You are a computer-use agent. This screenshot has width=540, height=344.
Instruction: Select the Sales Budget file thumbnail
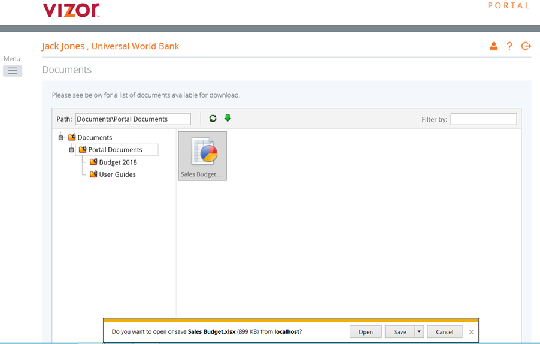[202, 156]
